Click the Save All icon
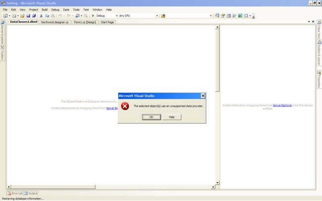This screenshot has width=322, height=201. tap(34, 16)
